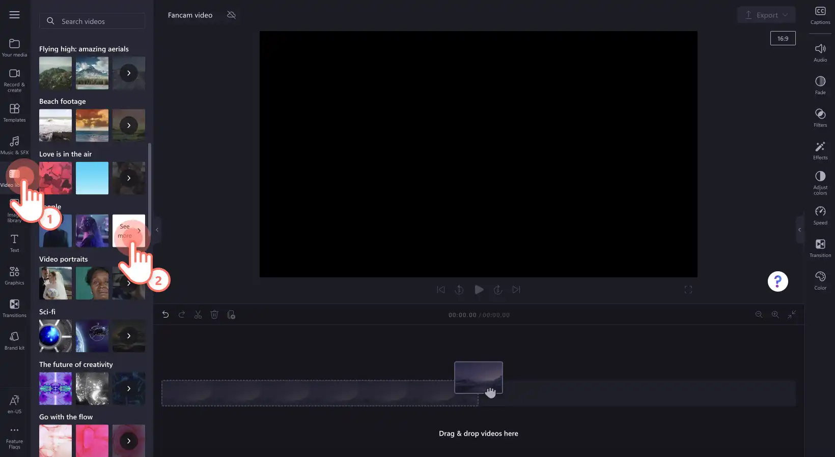Open Feature Flags menu
Screen dimensions: 835x457
14,438
